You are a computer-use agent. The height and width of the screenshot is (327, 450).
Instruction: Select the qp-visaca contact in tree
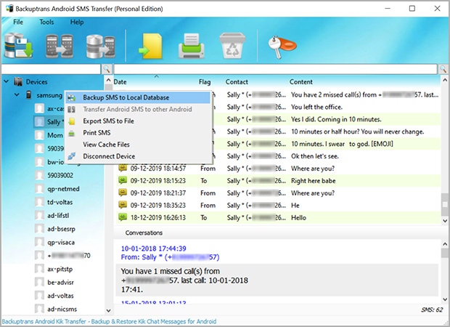pyautogui.click(x=61, y=242)
